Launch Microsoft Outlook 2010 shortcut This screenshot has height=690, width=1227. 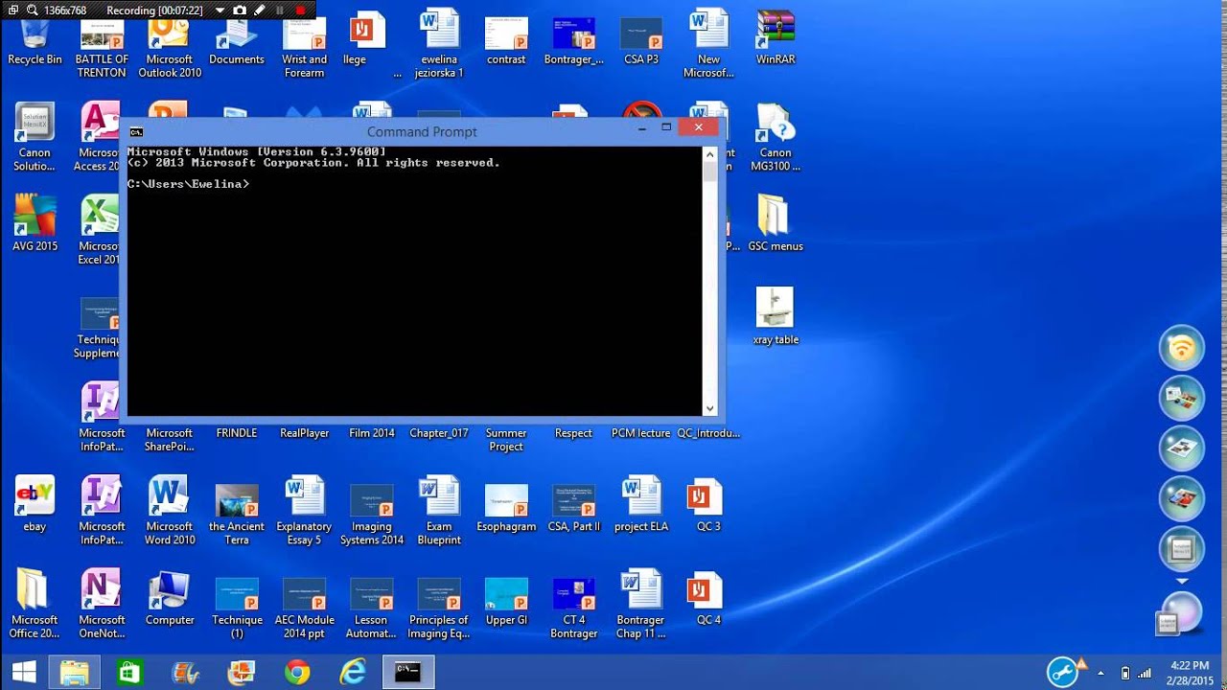coord(170,49)
